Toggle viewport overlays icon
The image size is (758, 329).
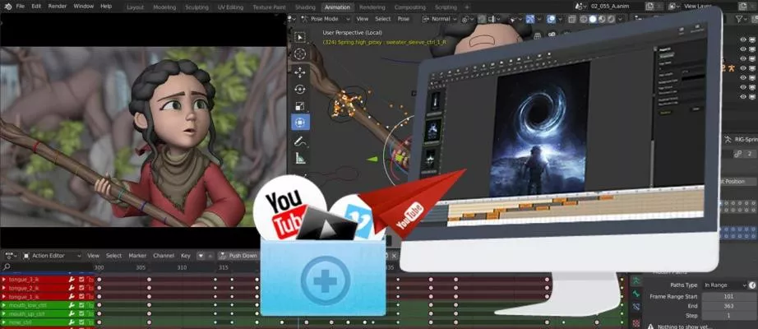coord(551,20)
